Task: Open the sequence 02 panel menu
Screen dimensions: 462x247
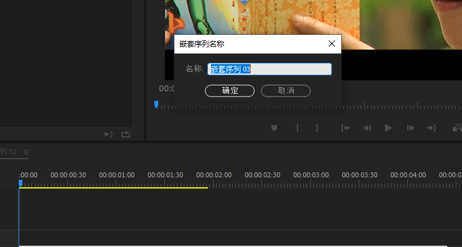Action: click(x=26, y=152)
